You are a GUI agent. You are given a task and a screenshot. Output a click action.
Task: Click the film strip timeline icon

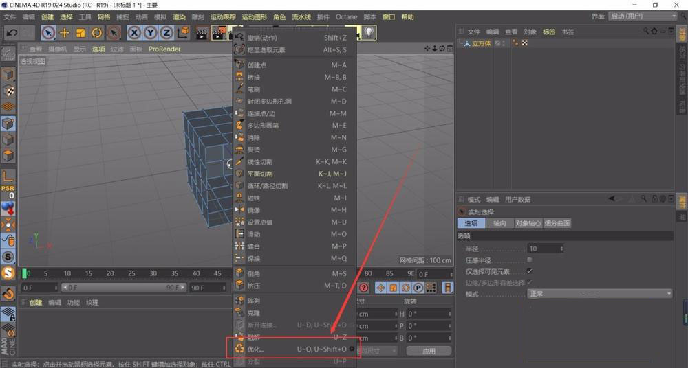[448, 288]
